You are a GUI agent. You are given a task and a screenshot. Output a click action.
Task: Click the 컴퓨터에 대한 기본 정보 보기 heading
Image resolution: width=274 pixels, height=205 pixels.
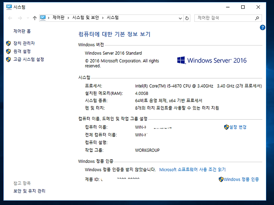pos(114,34)
